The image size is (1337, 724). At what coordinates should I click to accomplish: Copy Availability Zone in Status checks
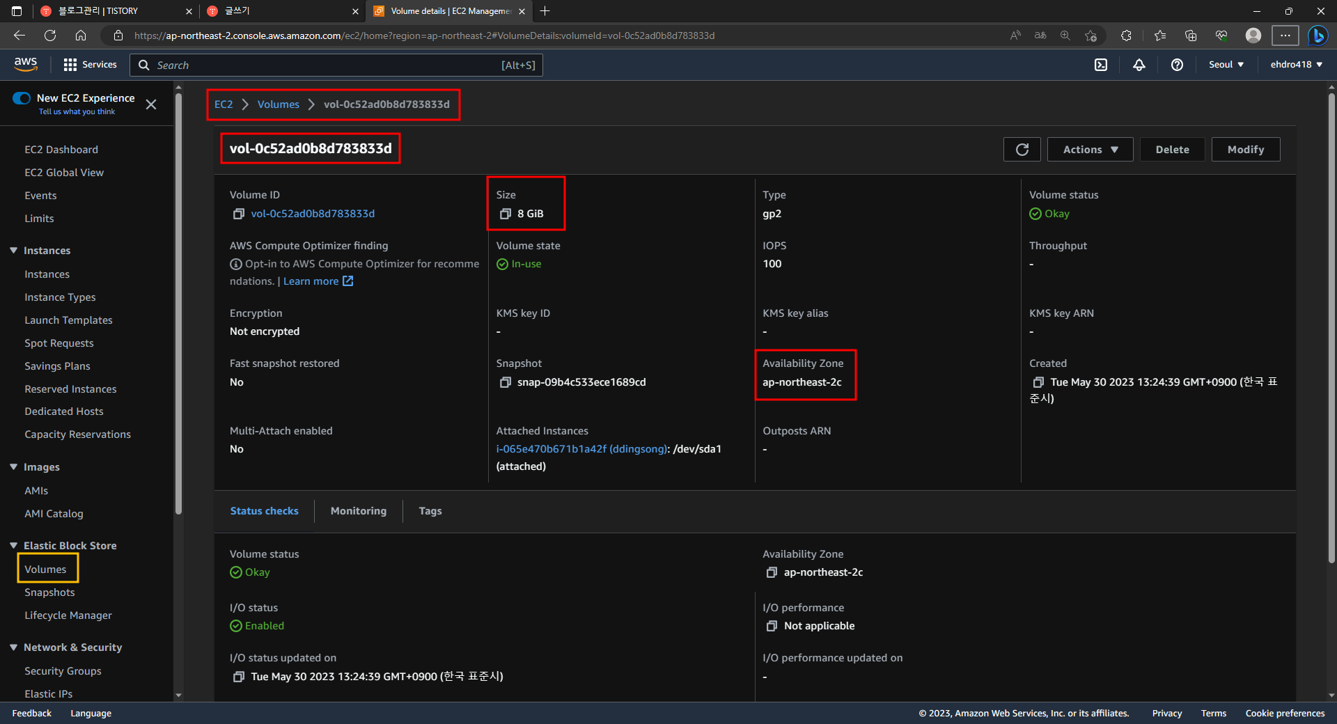pyautogui.click(x=772, y=572)
